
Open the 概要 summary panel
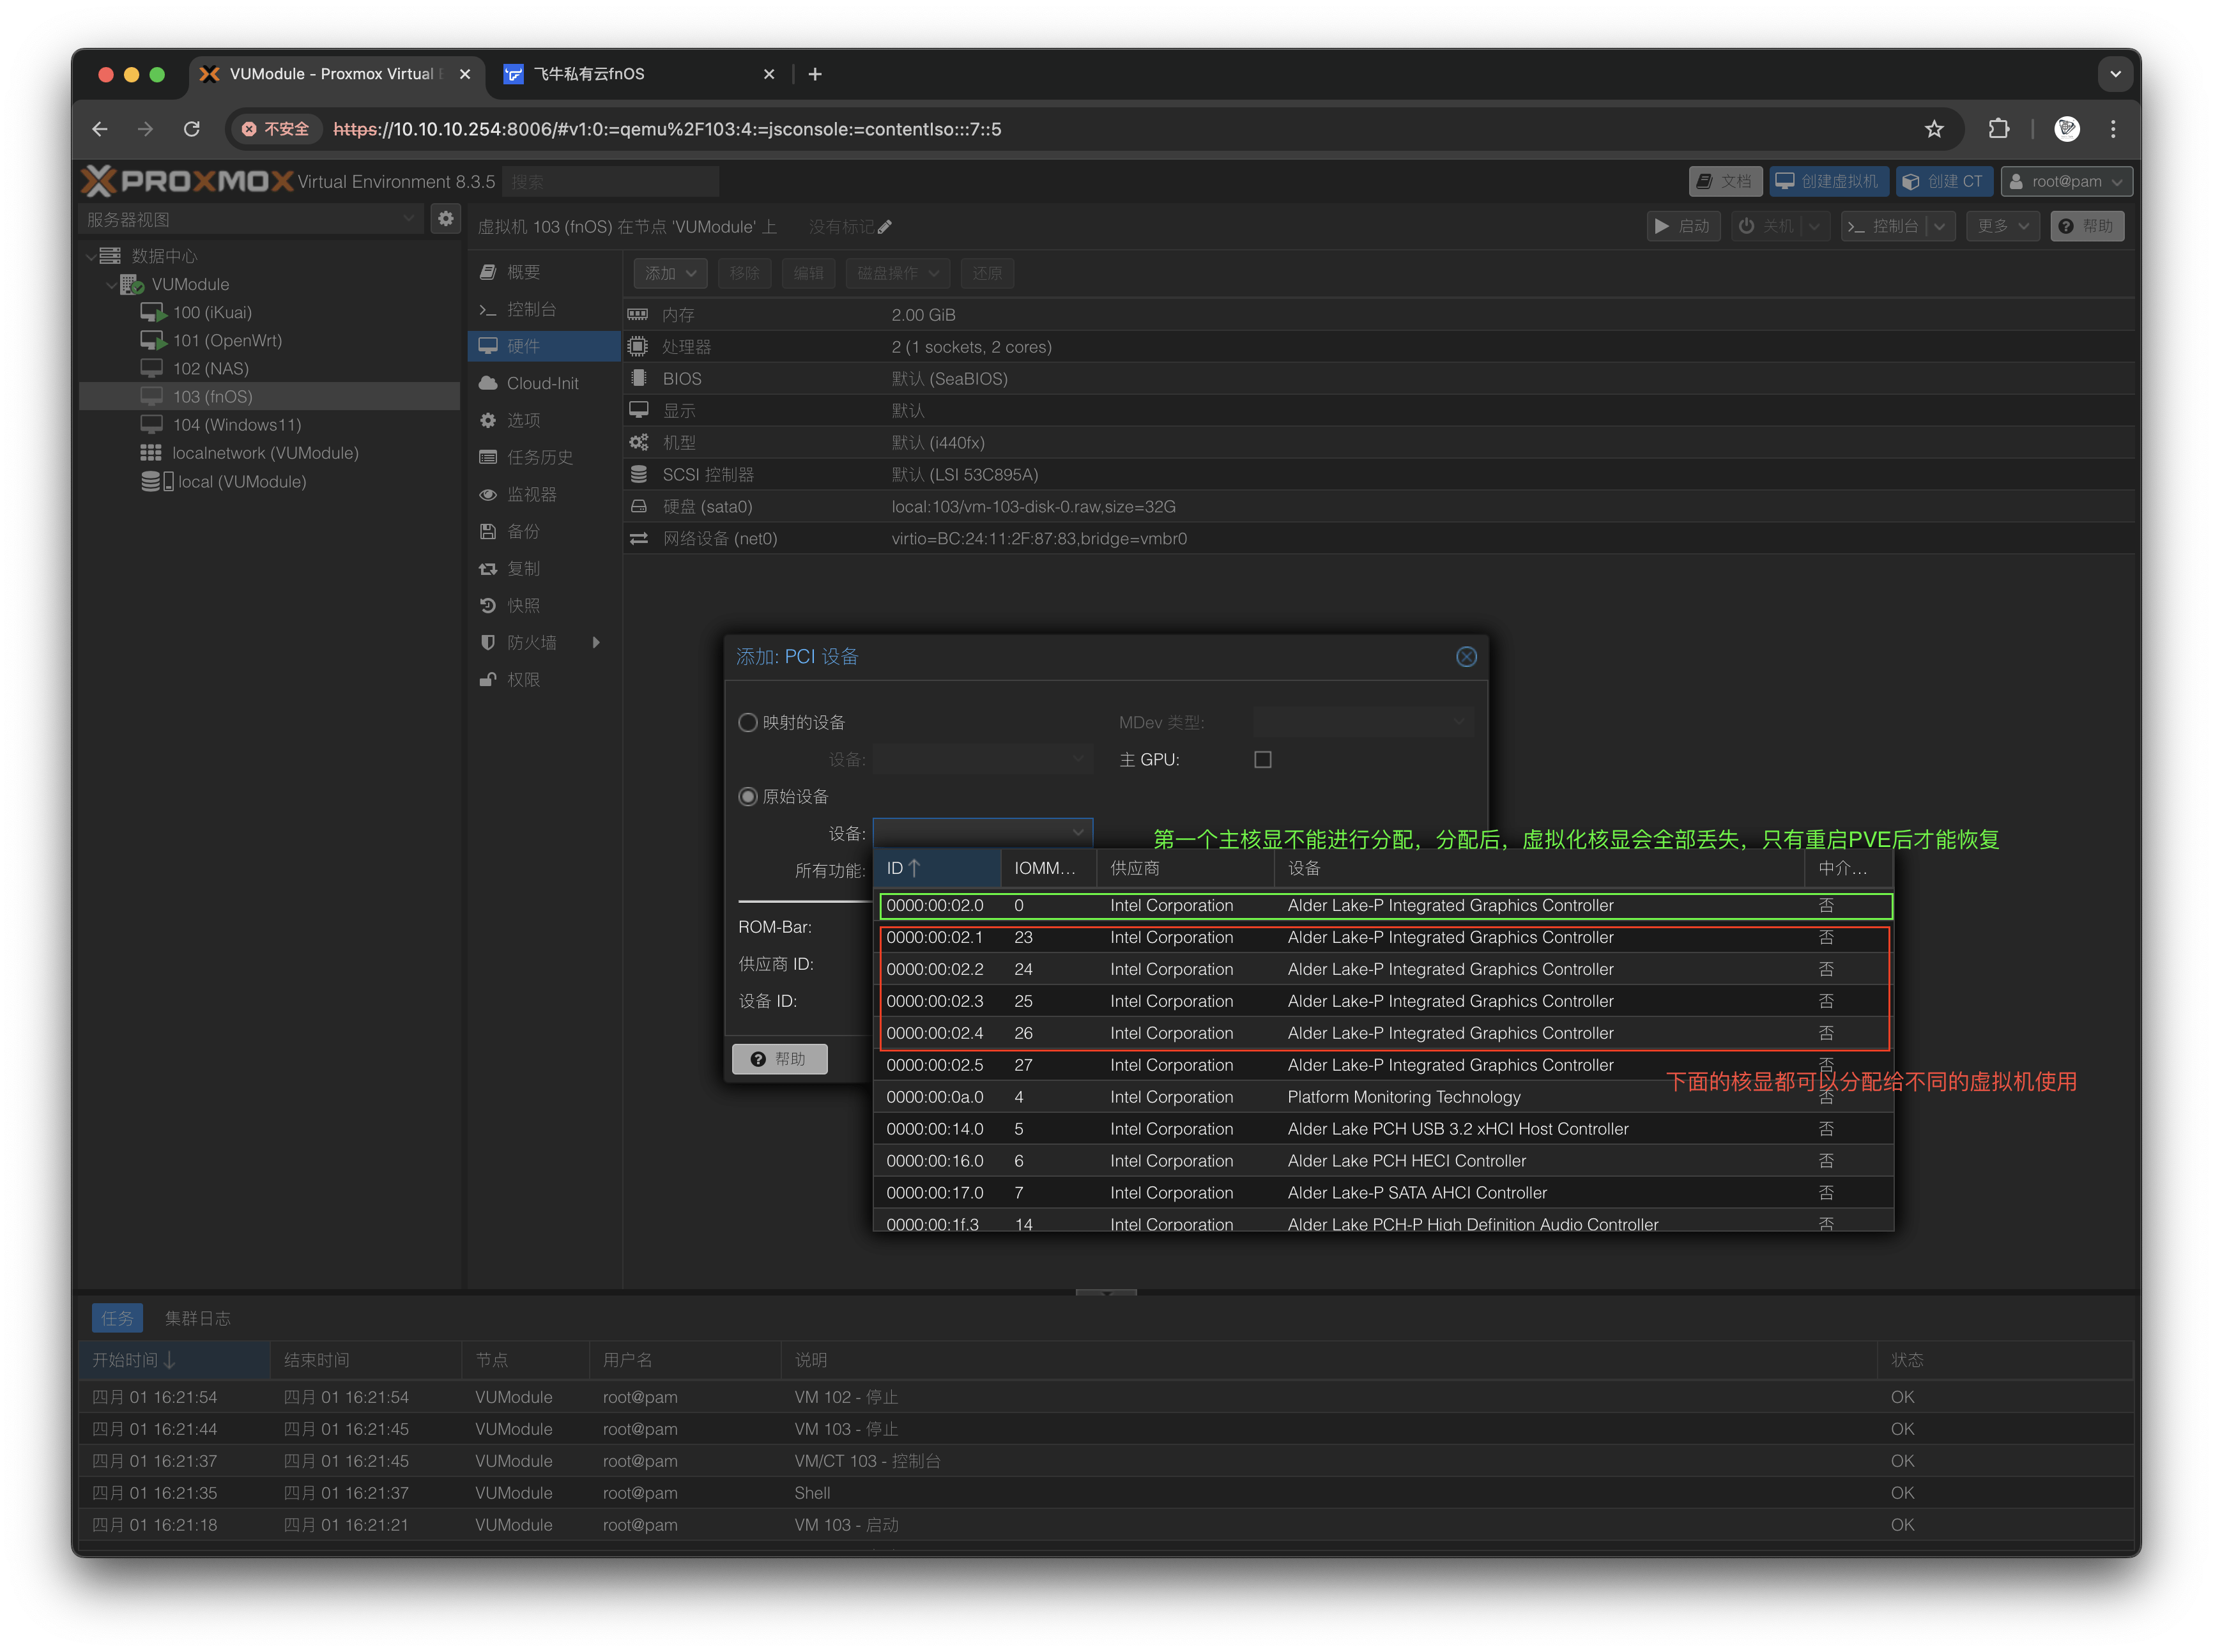click(x=523, y=272)
